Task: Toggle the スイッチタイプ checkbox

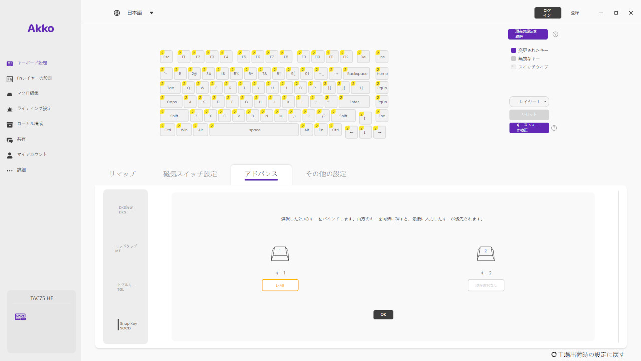Action: pos(513,67)
